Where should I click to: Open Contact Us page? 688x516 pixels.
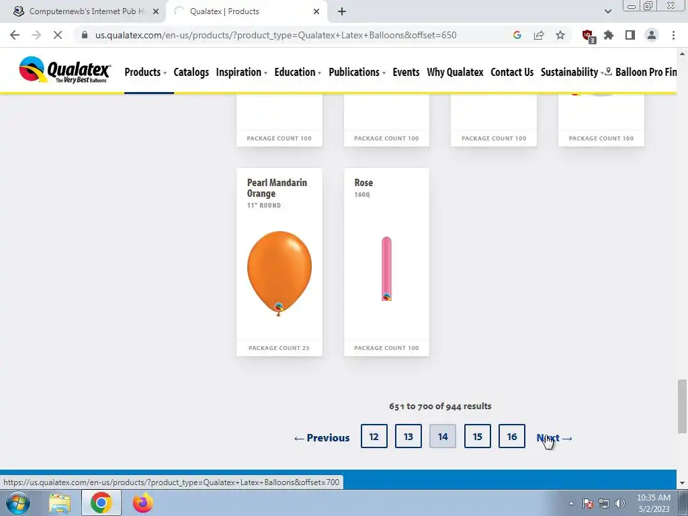click(512, 72)
